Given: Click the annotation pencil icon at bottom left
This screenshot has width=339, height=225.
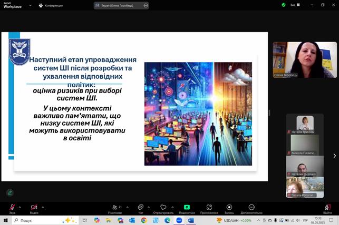Looking at the screenshot, I should pos(9,192).
